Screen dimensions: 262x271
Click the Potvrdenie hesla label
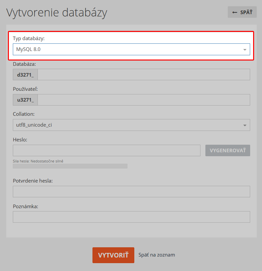pos(33,181)
